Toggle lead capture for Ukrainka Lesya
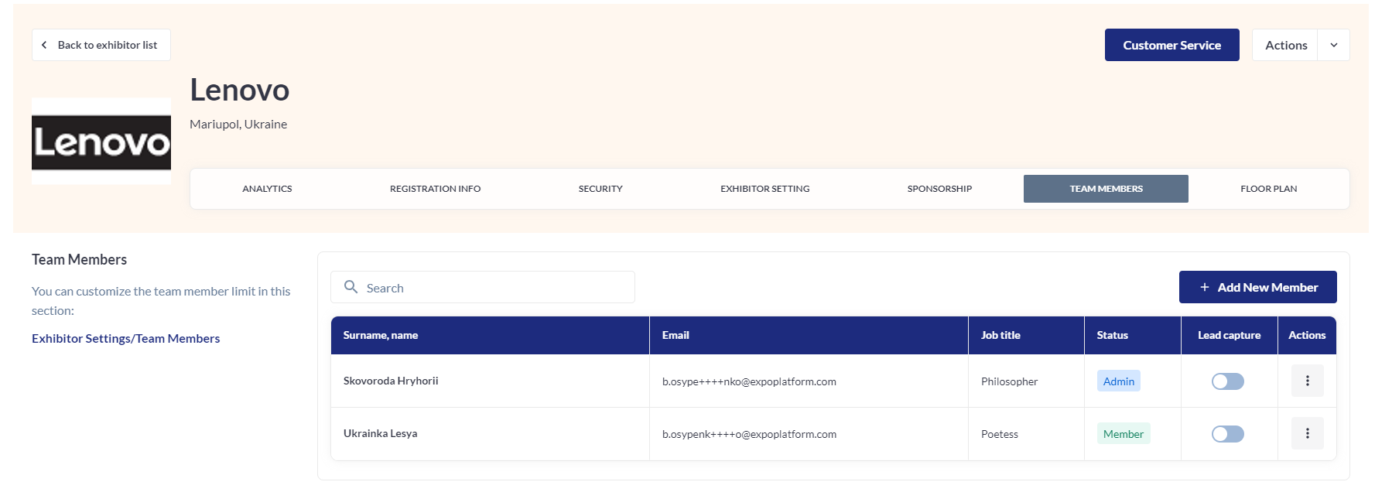The height and width of the screenshot is (499, 1375). click(1227, 434)
